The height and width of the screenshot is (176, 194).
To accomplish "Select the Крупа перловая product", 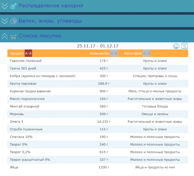I will pos(23,84).
